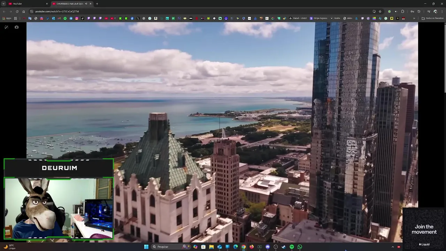446x251 pixels.
Task: Open Chrome three-dot menu
Action: [x=442, y=12]
